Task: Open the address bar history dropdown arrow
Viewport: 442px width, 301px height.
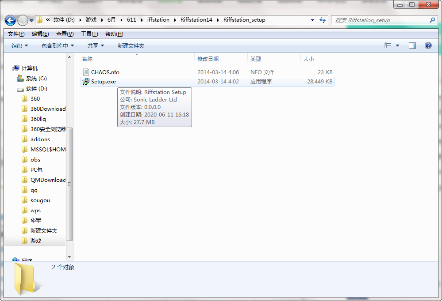Action: pos(312,20)
